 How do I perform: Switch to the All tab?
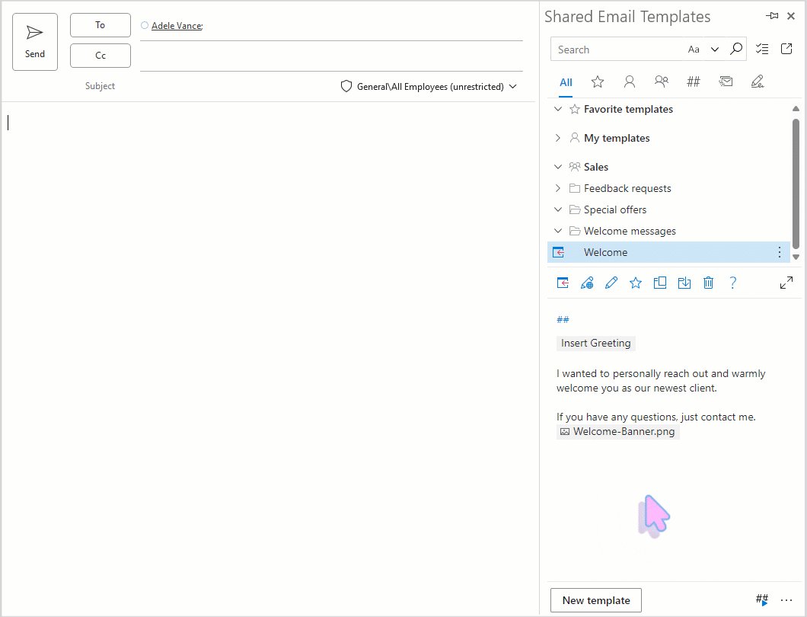(x=566, y=82)
